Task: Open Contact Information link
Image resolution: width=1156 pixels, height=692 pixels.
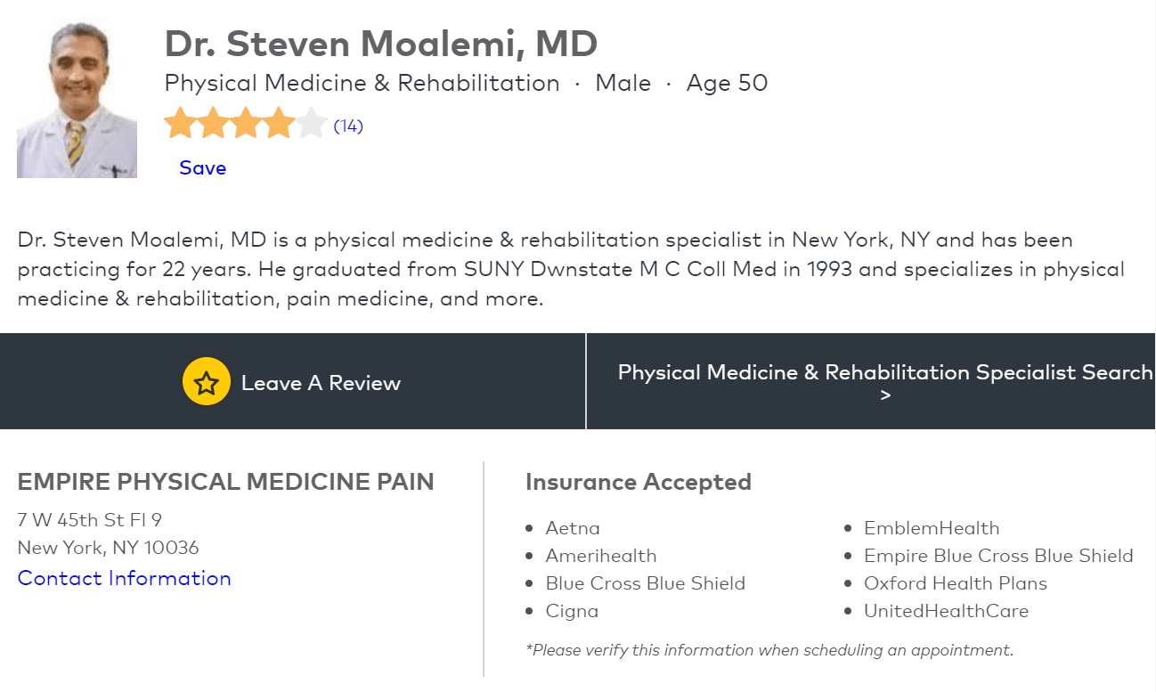Action: 124,578
